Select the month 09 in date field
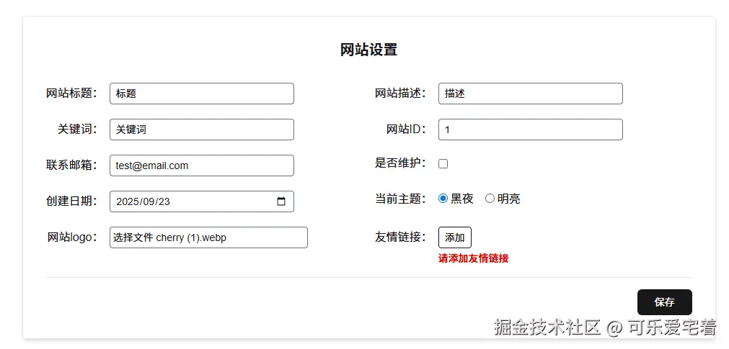Image resolution: width=729 pixels, height=349 pixels. (148, 201)
